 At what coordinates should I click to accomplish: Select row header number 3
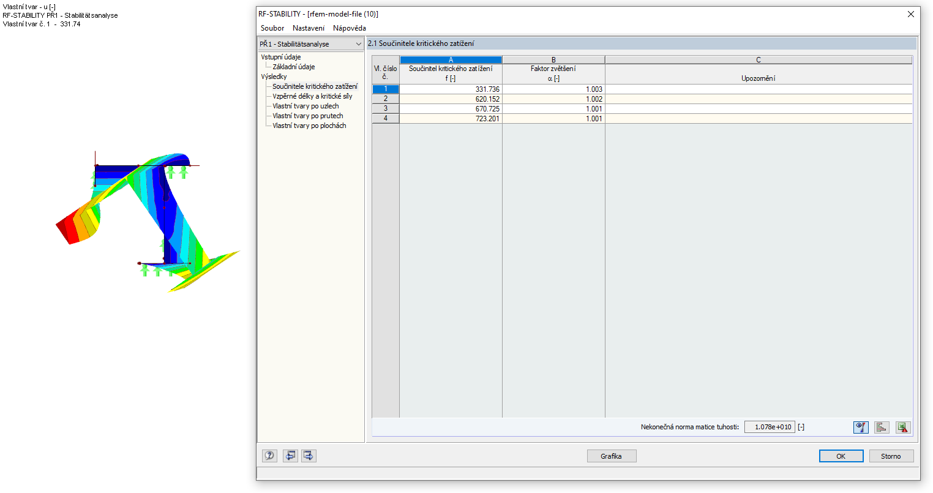click(386, 109)
